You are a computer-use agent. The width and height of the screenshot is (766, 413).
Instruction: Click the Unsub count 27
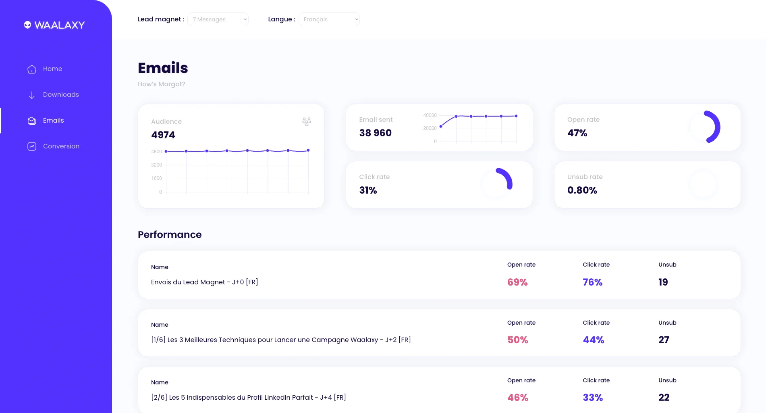664,340
